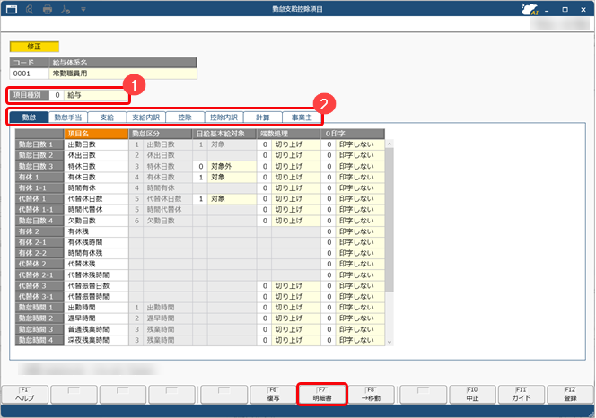Click the 項目種別 code input field
This screenshot has height=418, width=596.
(56, 93)
